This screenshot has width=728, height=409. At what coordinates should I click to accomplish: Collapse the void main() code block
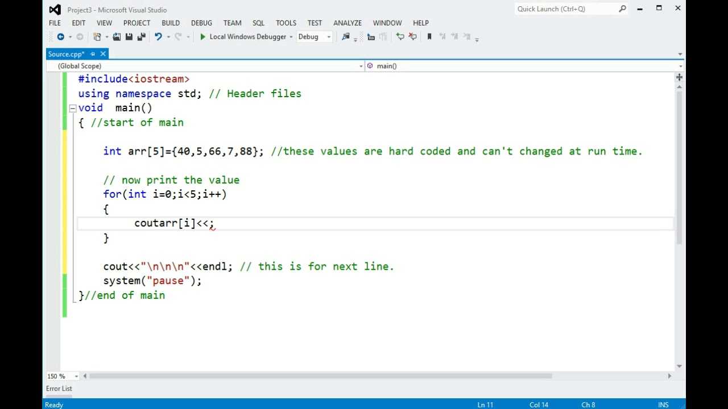pos(72,108)
